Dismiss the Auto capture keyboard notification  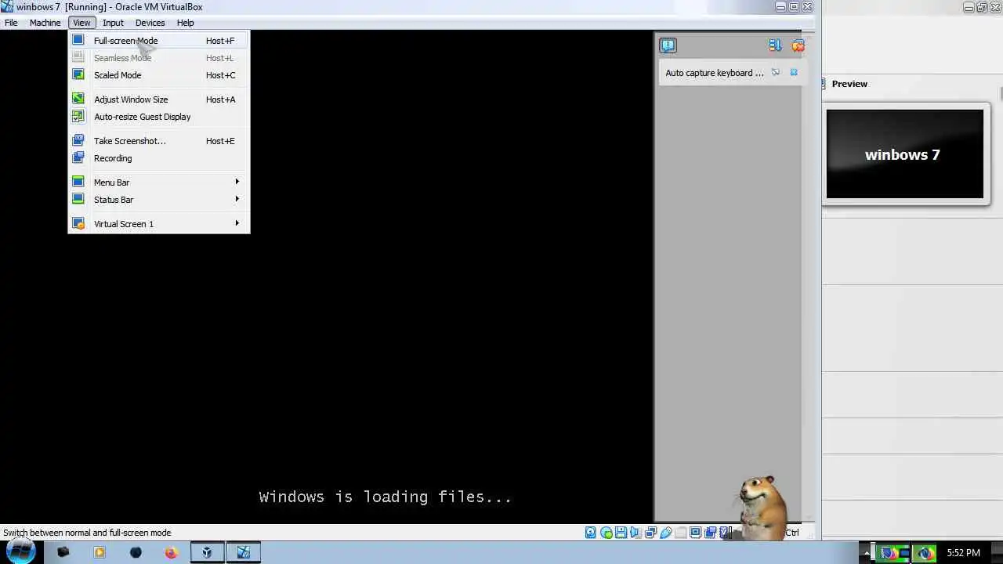tap(794, 73)
